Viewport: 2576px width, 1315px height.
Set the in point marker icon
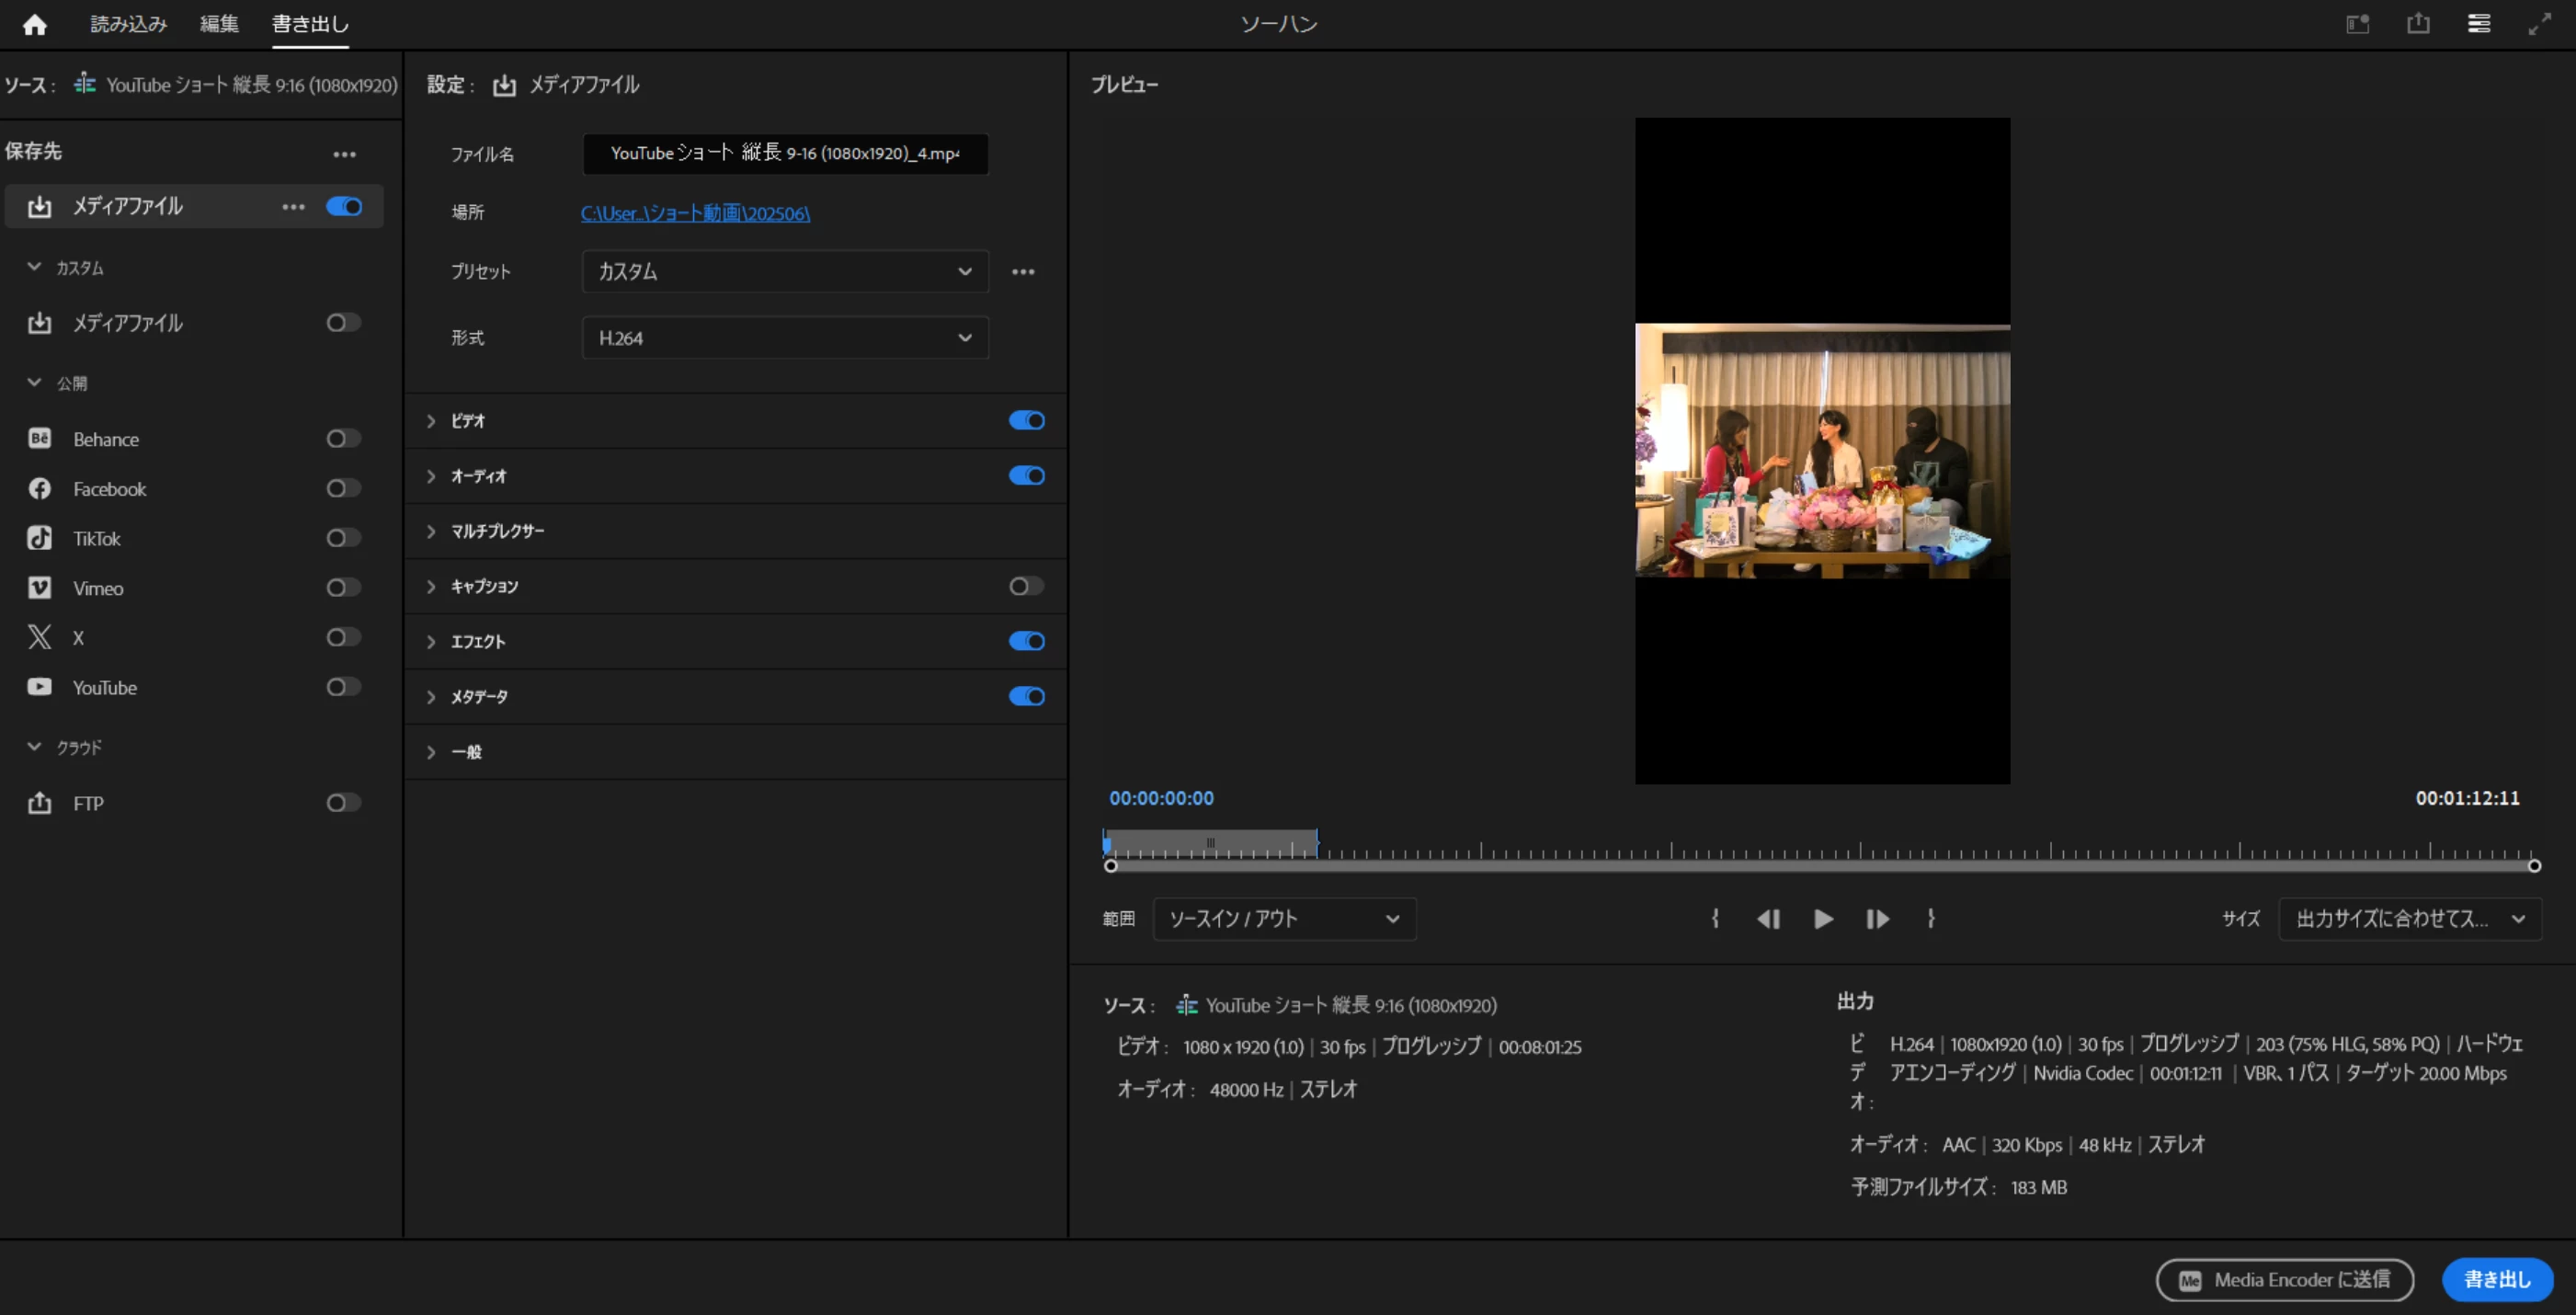click(x=1715, y=919)
